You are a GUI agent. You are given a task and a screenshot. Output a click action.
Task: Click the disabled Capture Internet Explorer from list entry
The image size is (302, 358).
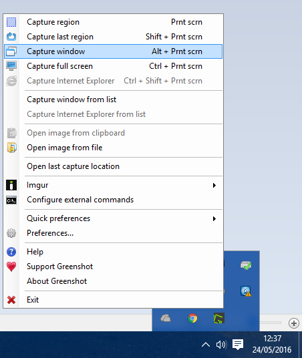click(x=113, y=114)
